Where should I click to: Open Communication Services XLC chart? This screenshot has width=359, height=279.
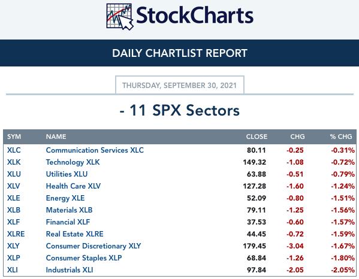pyautogui.click(x=95, y=150)
